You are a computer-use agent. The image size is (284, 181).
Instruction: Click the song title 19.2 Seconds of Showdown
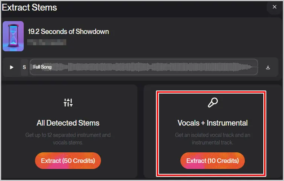[69, 32]
